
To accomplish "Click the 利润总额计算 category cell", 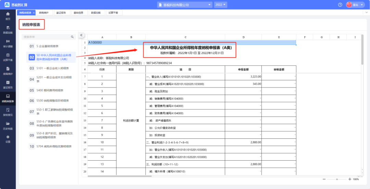I will tap(131, 121).
